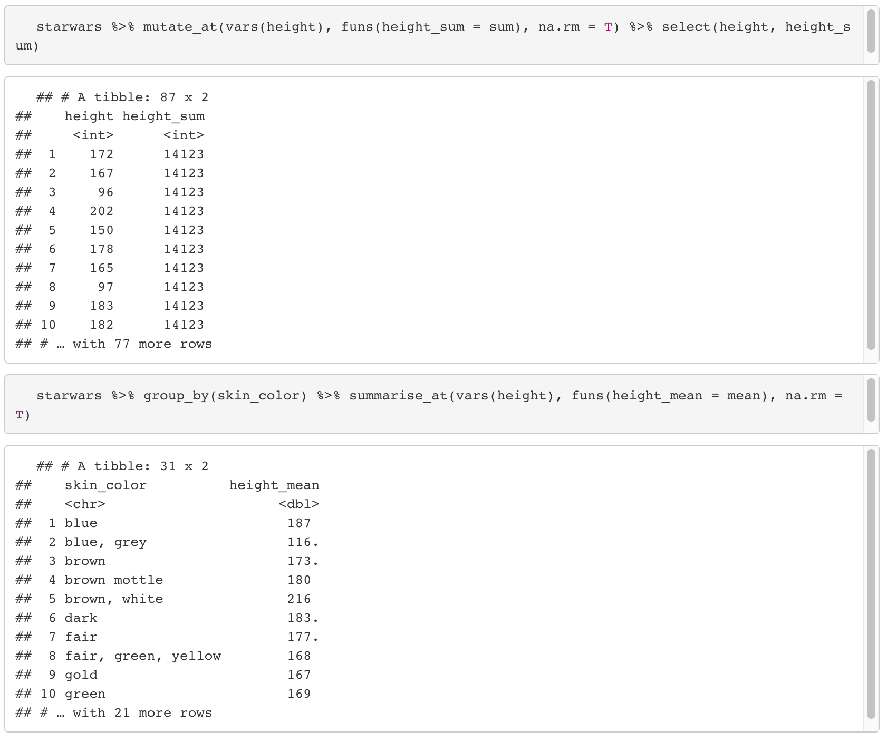
Task: Click height value 172 in row 1
Action: (x=102, y=154)
